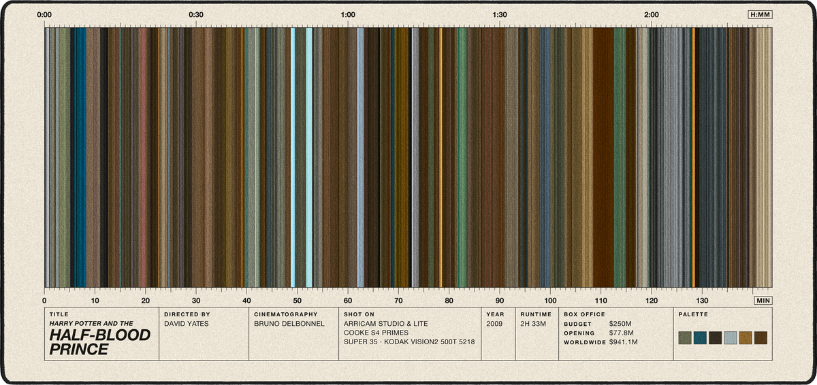Click the 90 minute axis label

click(500, 300)
